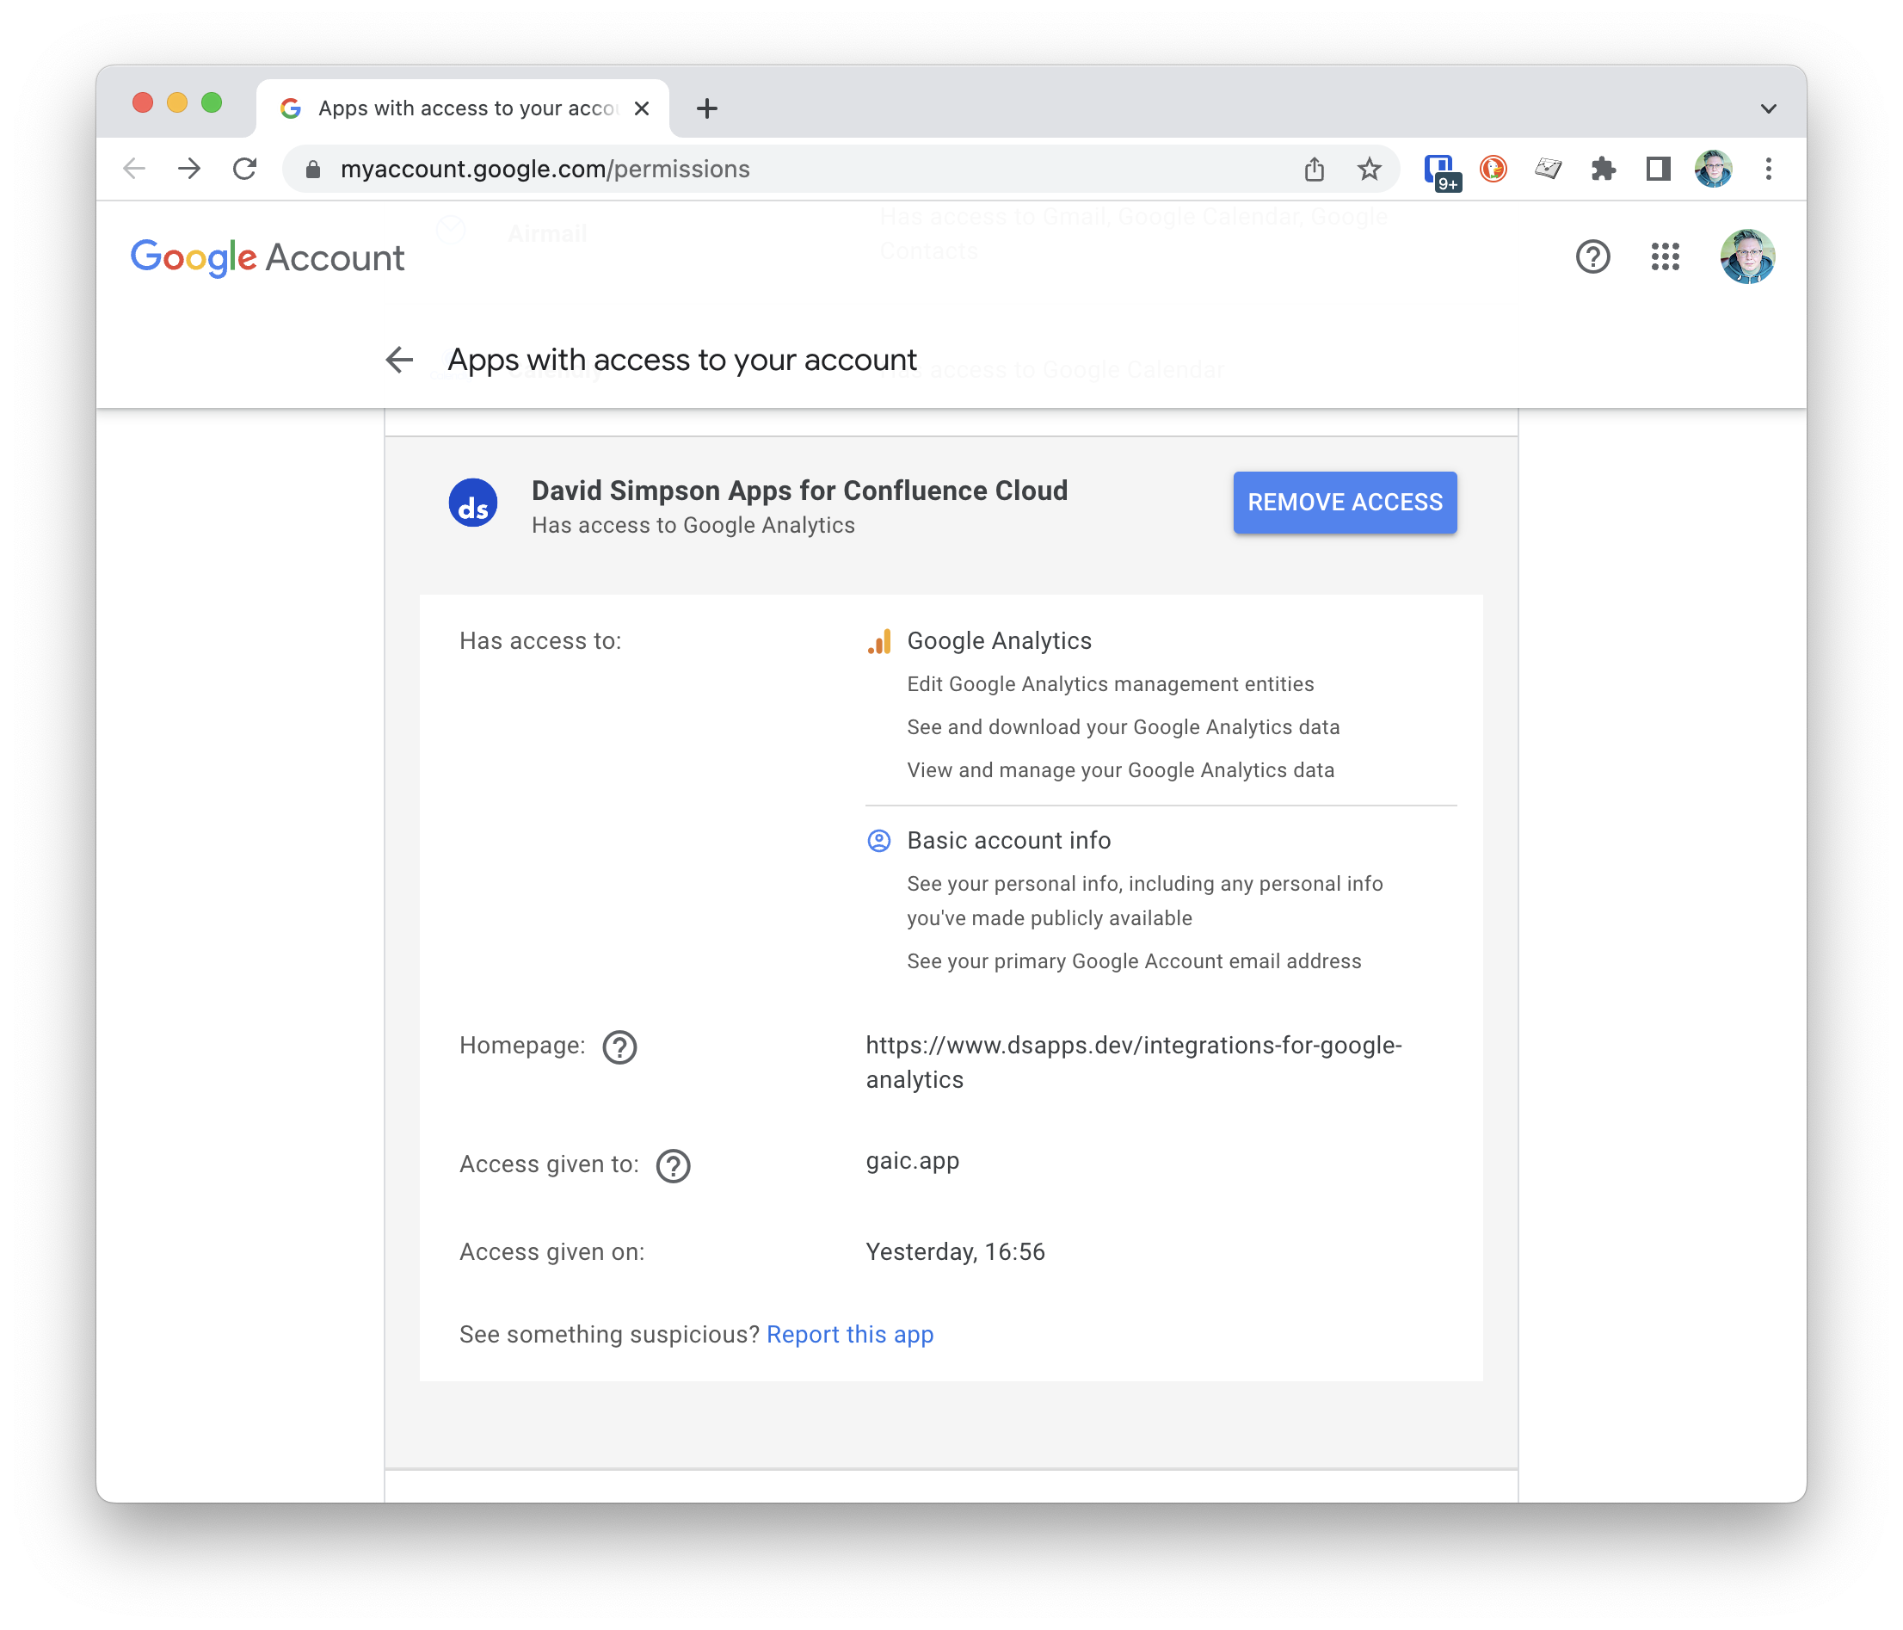Click the 'Report this app' link
The image size is (1903, 1630).
click(x=850, y=1334)
